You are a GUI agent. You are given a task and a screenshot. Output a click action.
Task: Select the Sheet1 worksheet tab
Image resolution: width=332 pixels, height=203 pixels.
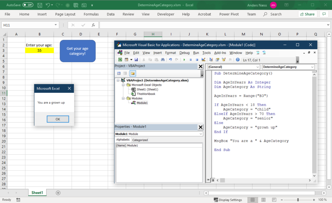pyautogui.click(x=37, y=193)
